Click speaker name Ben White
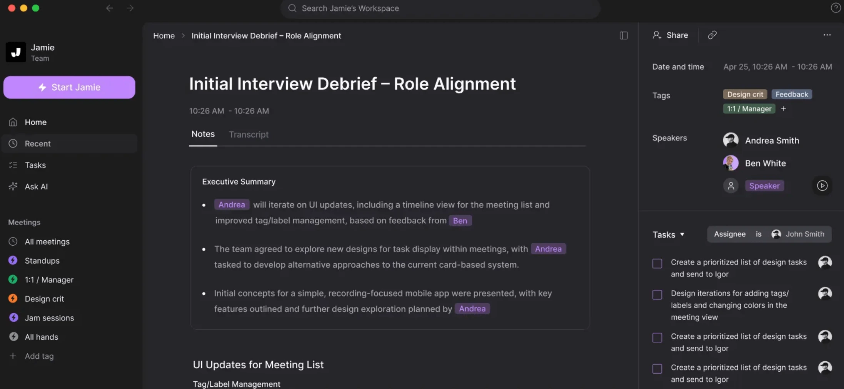This screenshot has height=389, width=844. pos(766,163)
